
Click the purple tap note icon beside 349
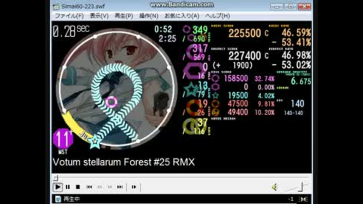(x=186, y=29)
